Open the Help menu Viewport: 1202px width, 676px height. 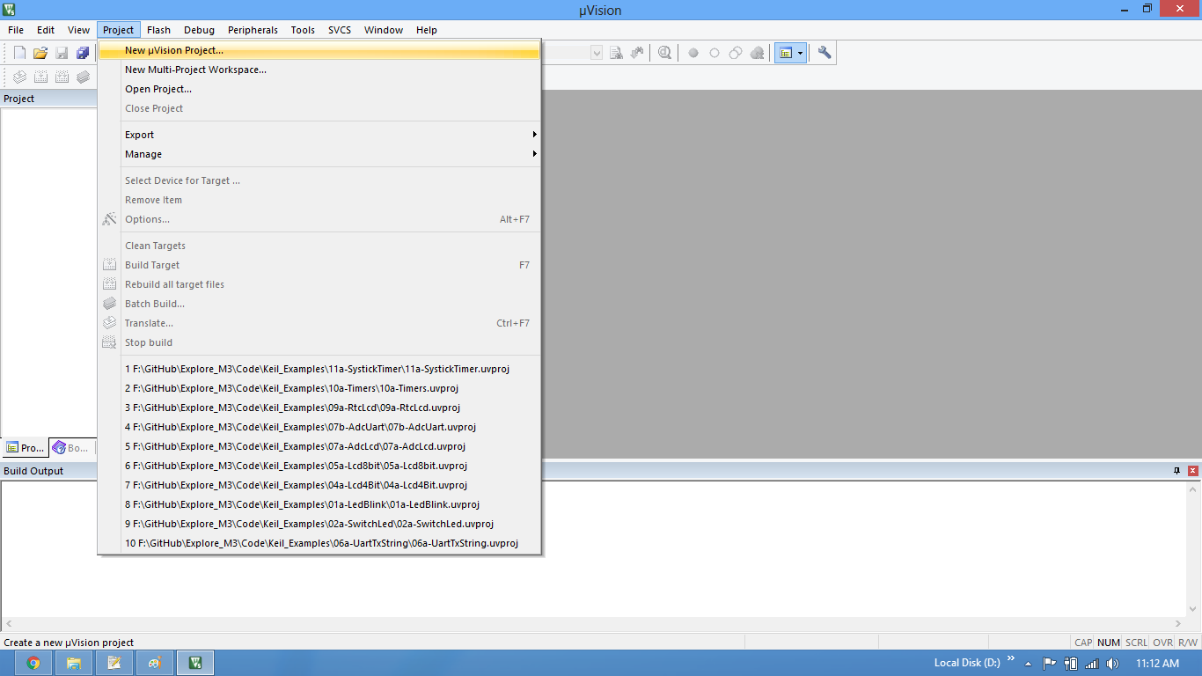427,30
